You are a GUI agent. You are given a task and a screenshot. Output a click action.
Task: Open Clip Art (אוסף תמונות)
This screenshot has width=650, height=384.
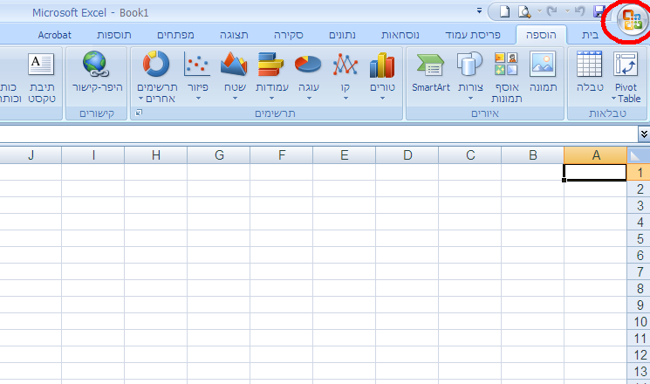point(505,76)
